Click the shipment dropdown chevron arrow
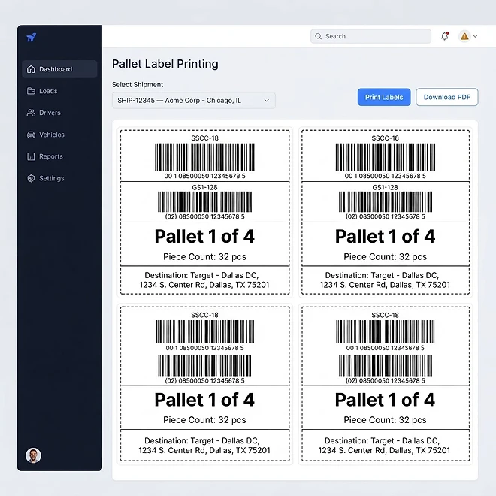Viewport: 496px width, 496px height. (266, 100)
